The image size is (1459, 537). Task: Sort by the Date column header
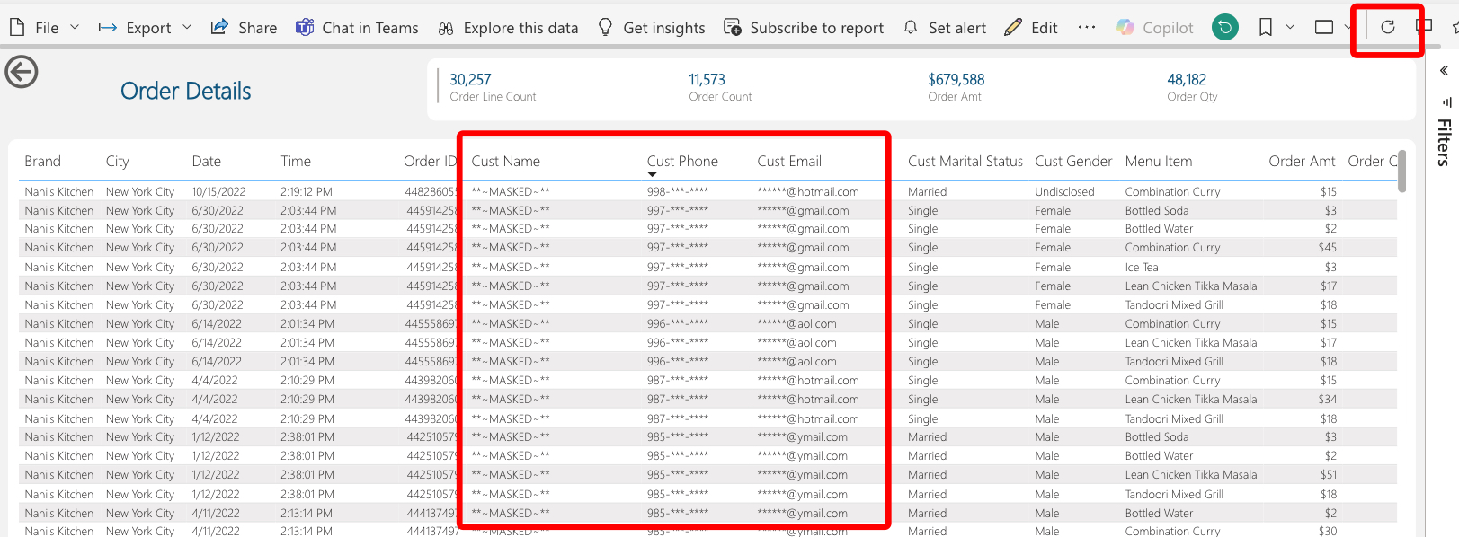coord(207,162)
